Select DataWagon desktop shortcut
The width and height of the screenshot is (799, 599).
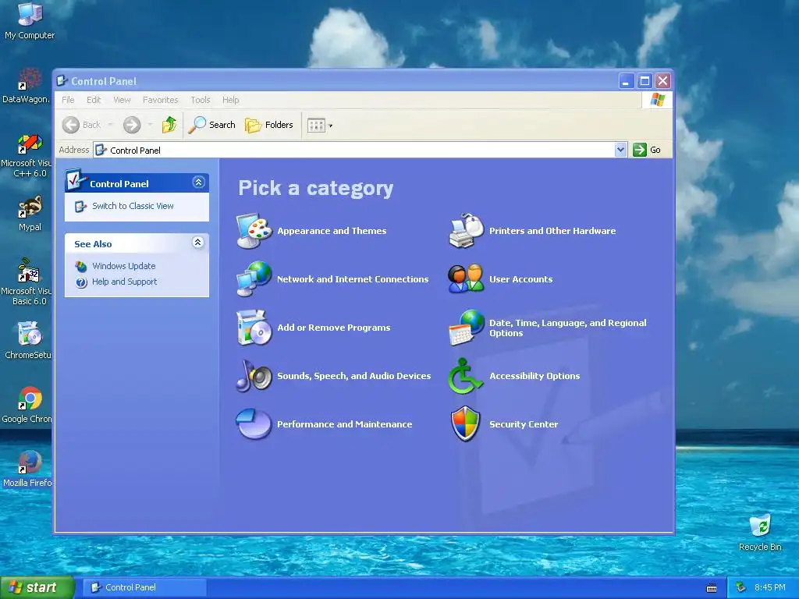(x=27, y=85)
